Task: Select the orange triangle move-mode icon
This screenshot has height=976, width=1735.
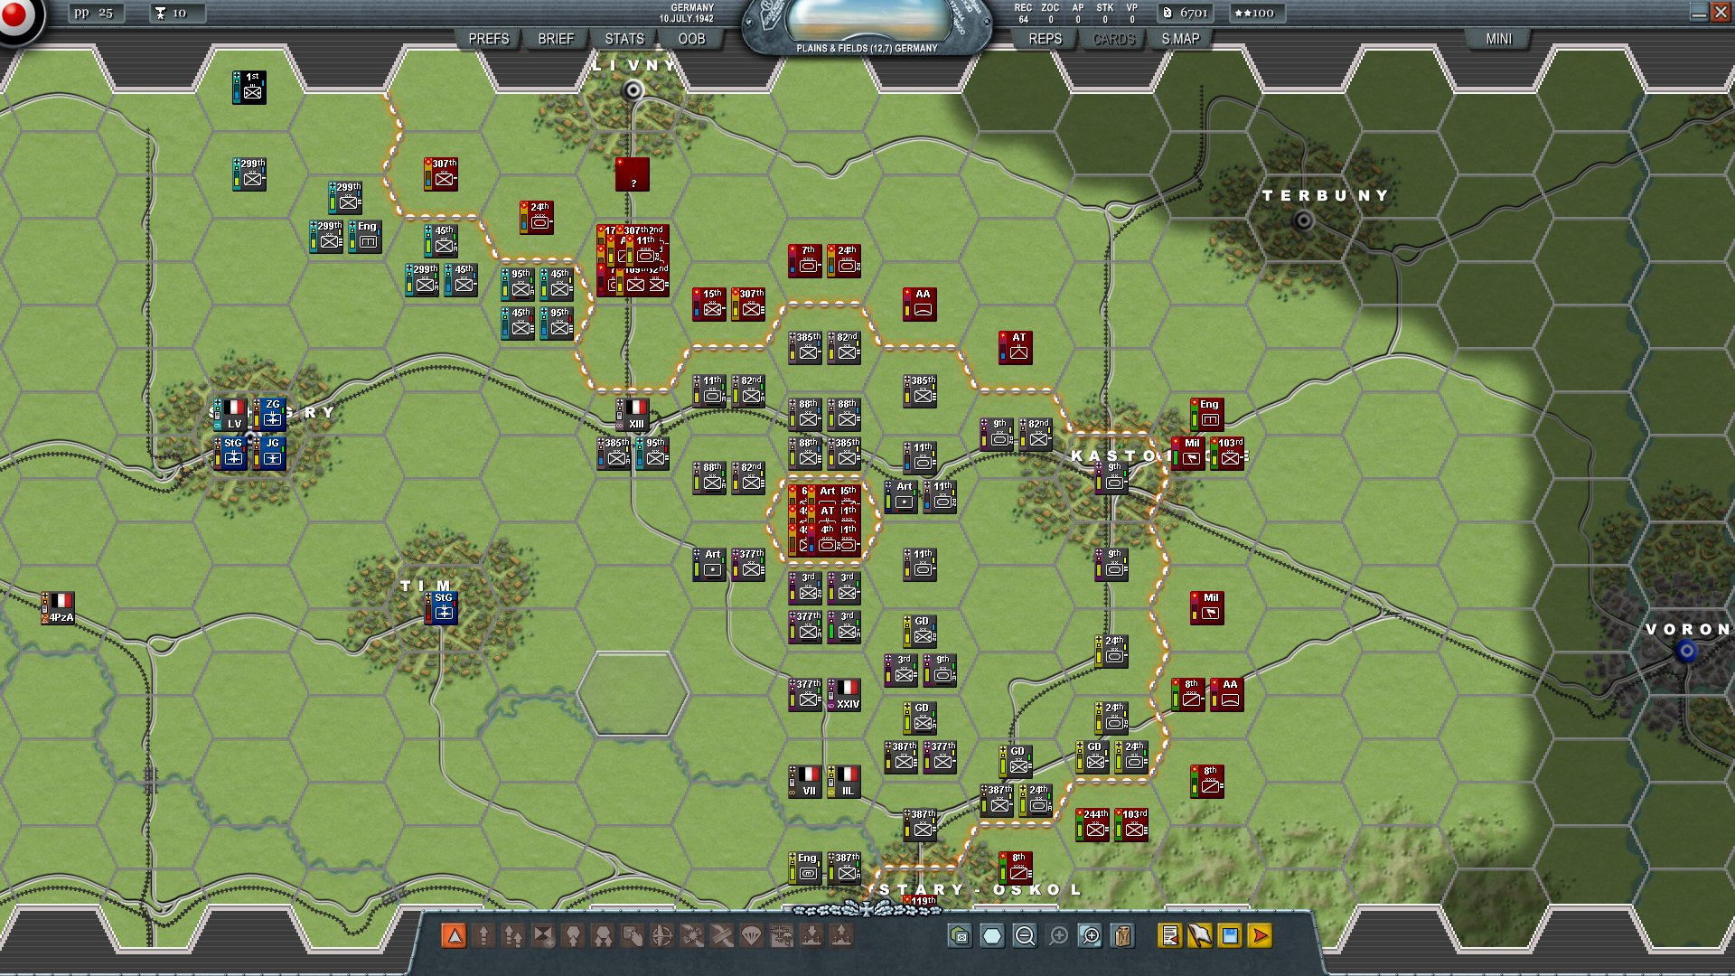Action: [455, 936]
